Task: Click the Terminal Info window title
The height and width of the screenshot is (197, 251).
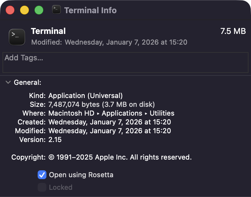Action: click(x=90, y=10)
